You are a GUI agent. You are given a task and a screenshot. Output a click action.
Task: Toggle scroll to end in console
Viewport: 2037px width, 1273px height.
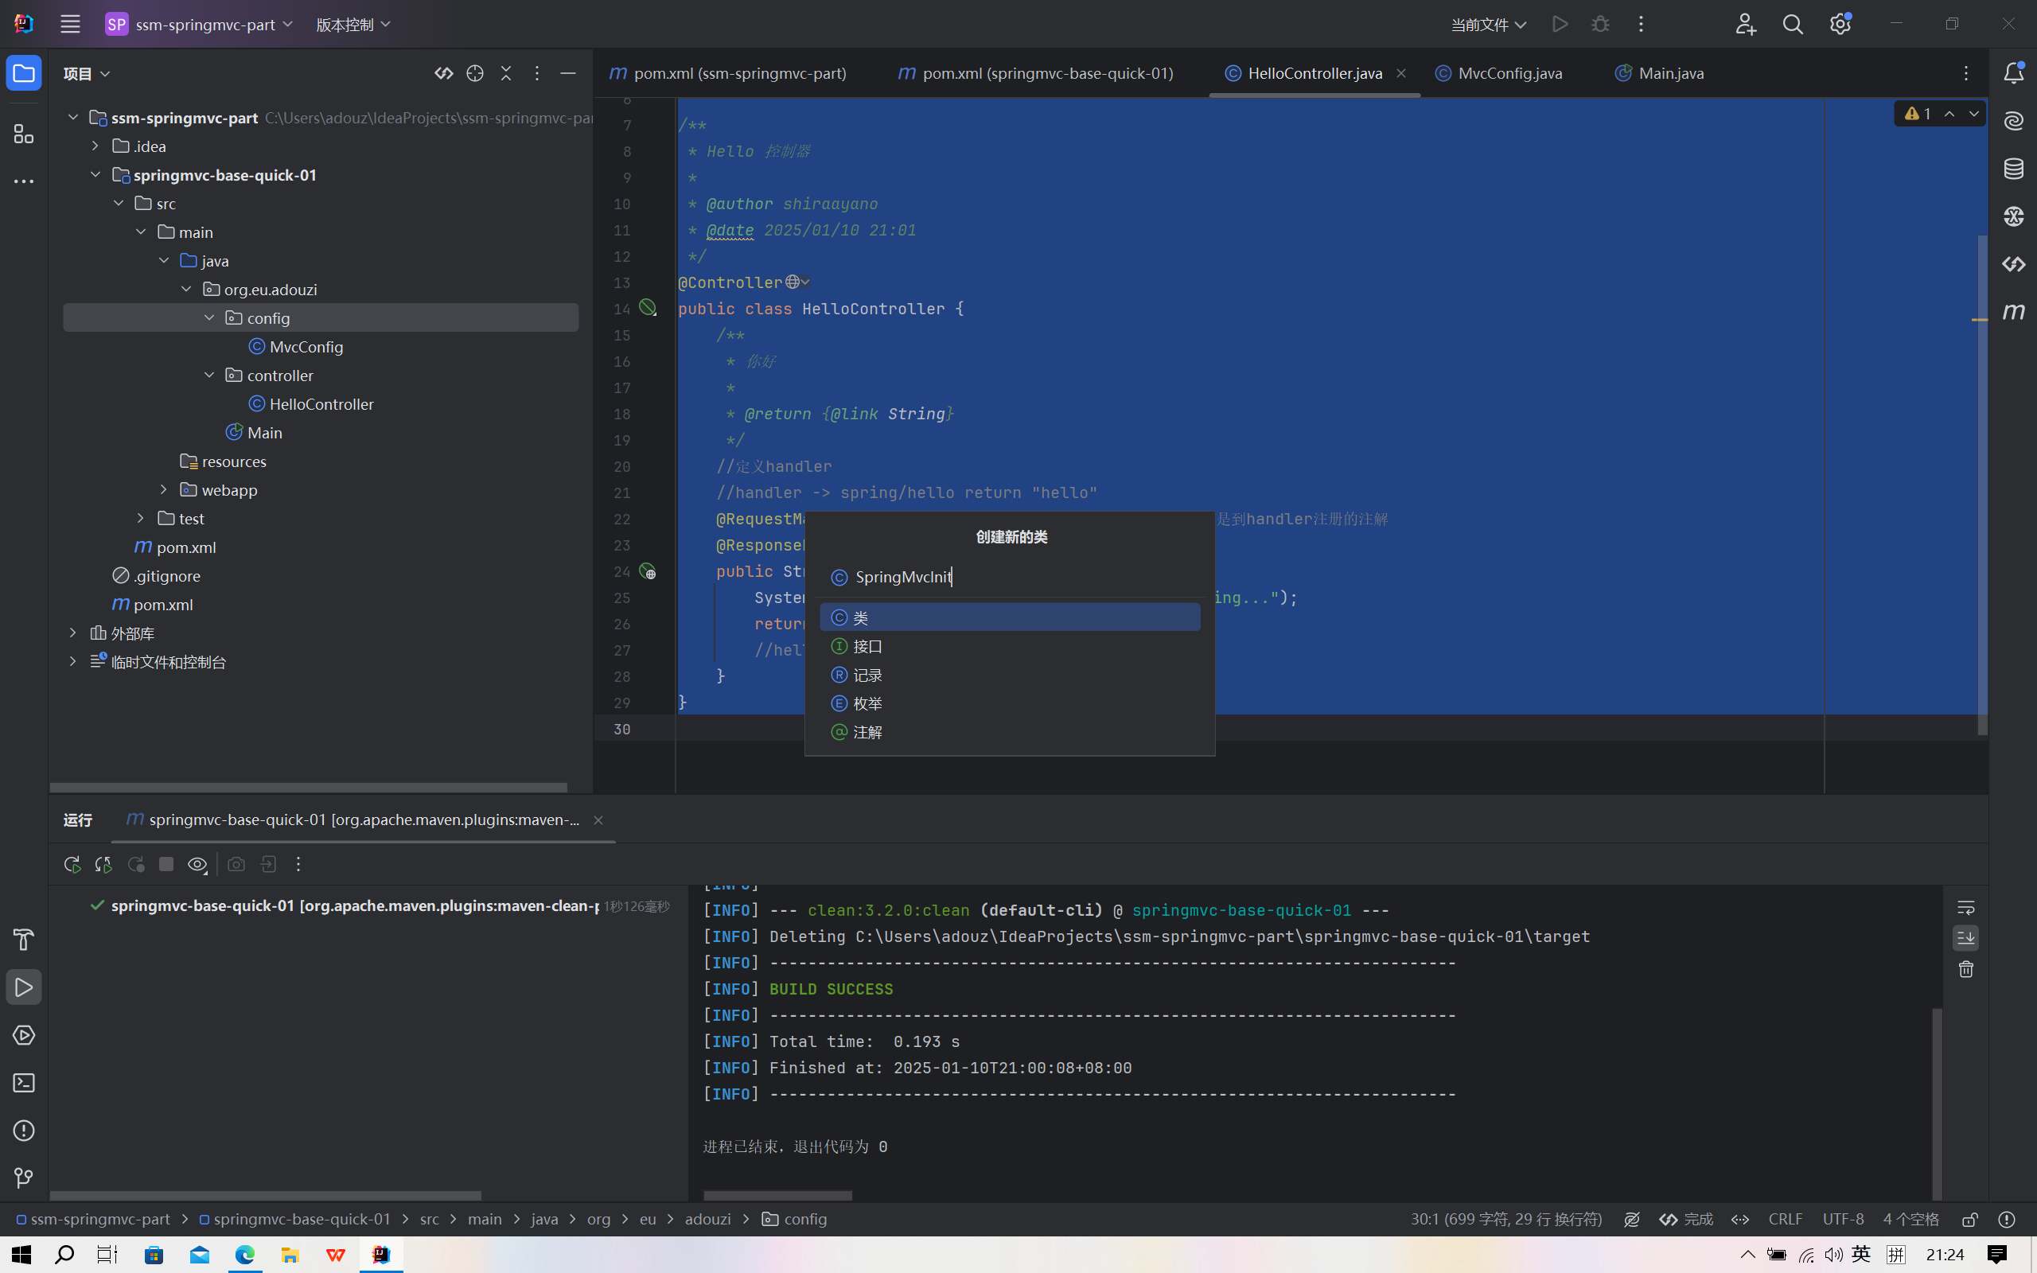(x=1965, y=938)
